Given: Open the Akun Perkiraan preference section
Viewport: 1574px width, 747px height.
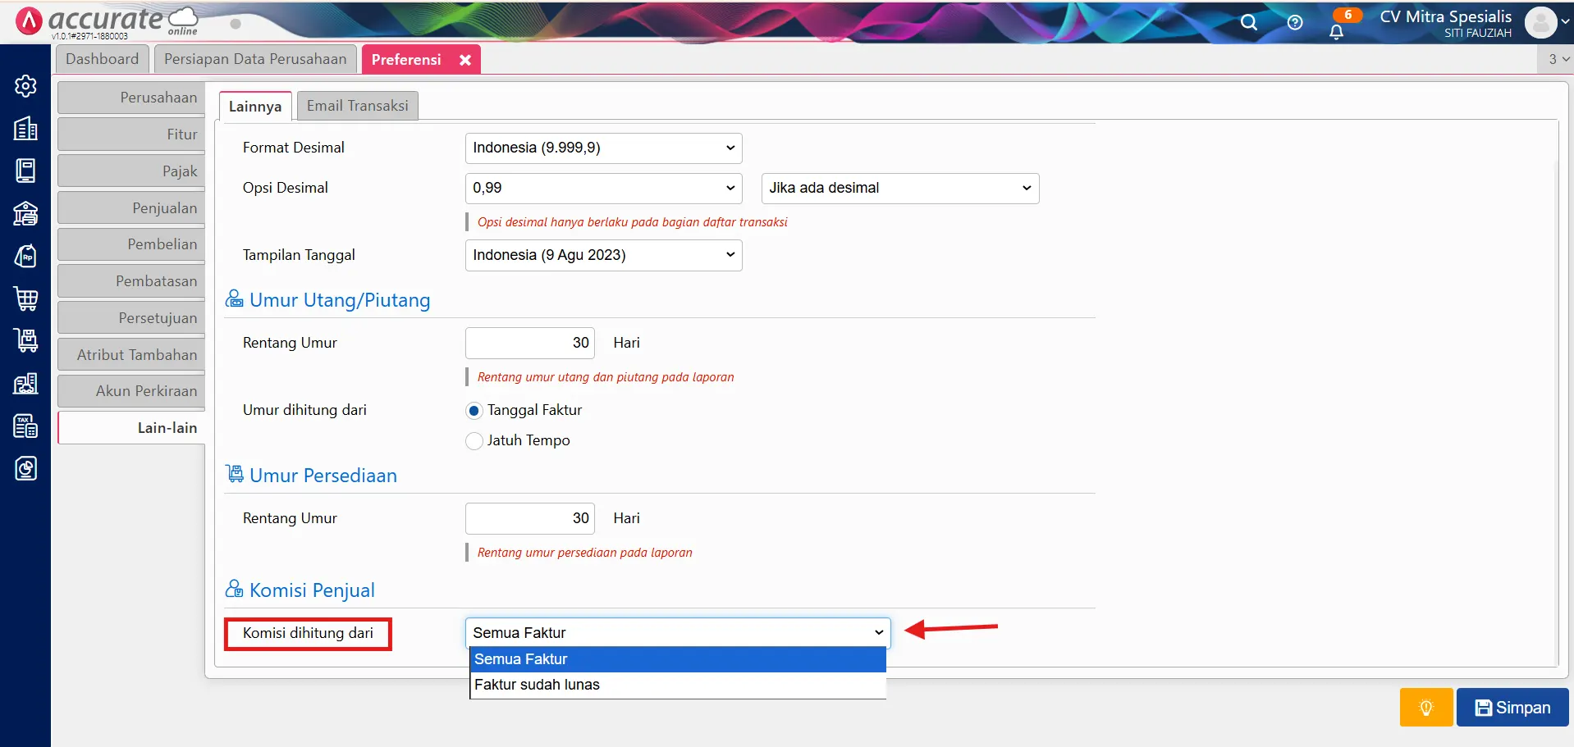Looking at the screenshot, I should click(x=132, y=391).
